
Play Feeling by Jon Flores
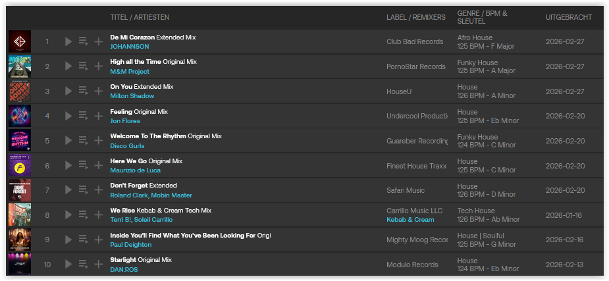coord(68,116)
